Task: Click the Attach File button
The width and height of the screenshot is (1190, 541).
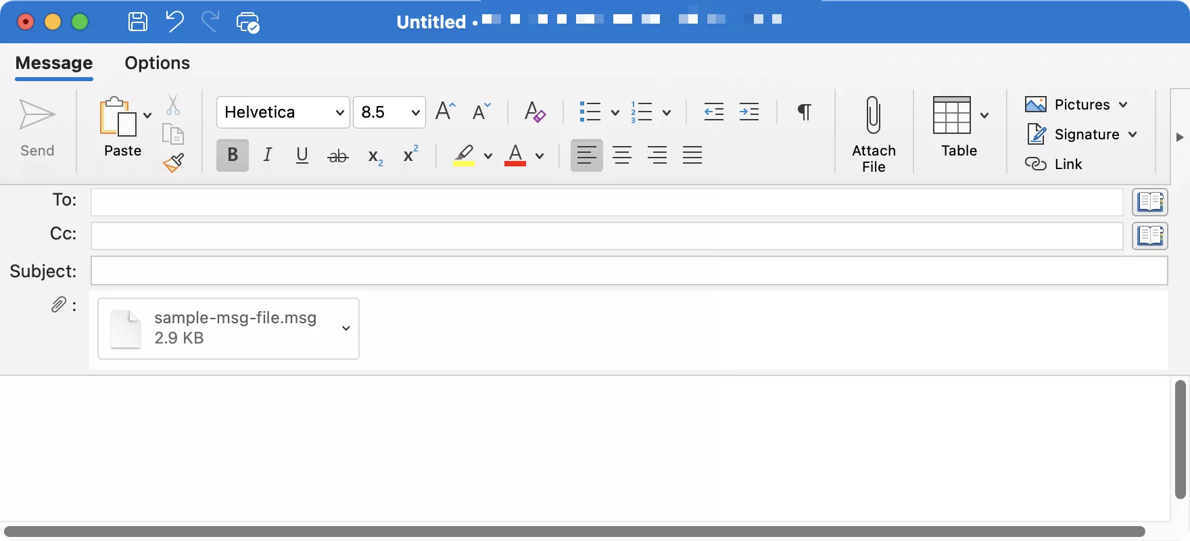Action: pyautogui.click(x=874, y=134)
